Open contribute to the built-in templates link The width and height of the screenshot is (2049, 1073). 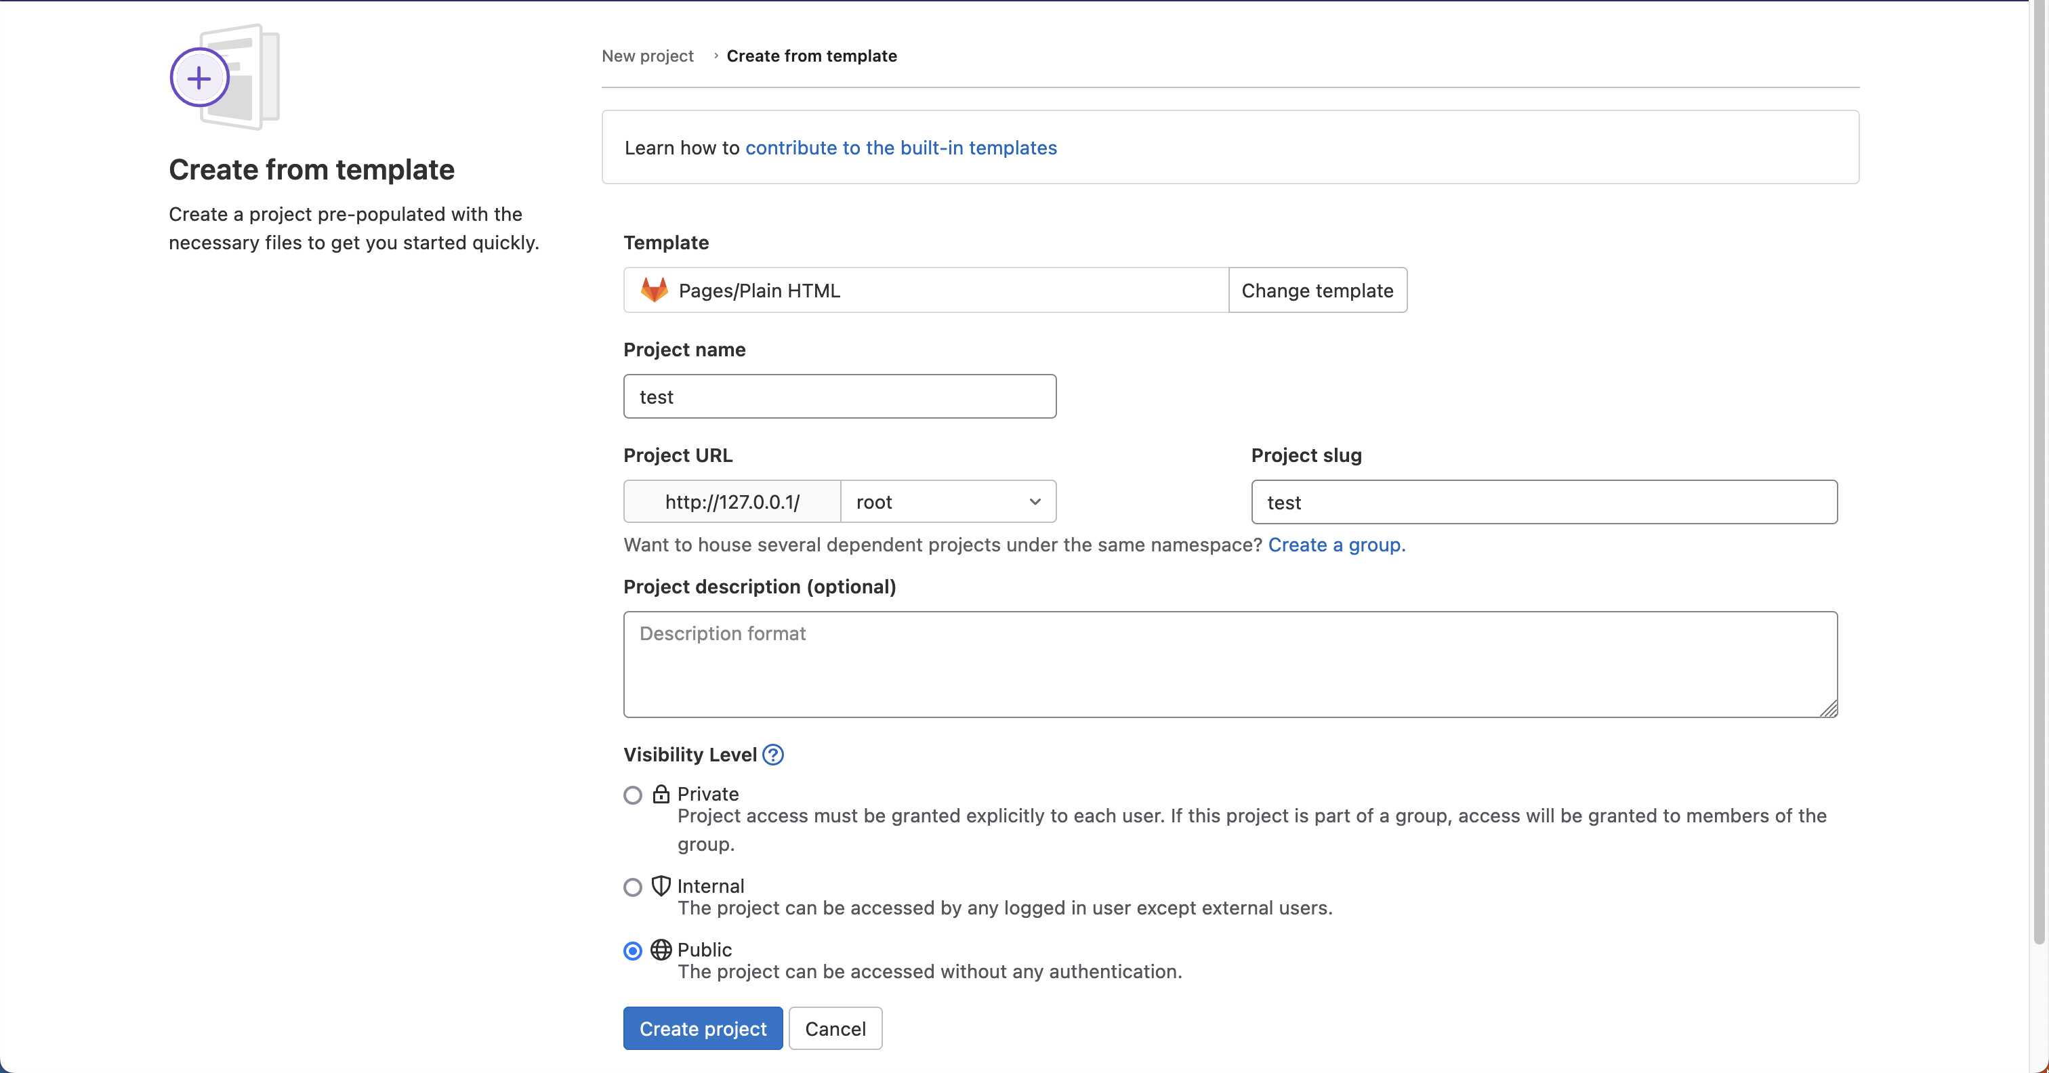pos(901,148)
